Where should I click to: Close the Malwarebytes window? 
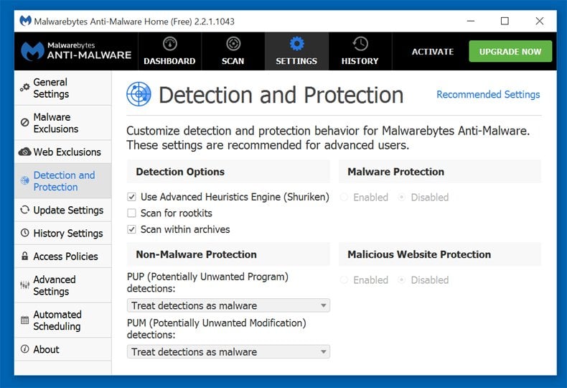click(540, 21)
